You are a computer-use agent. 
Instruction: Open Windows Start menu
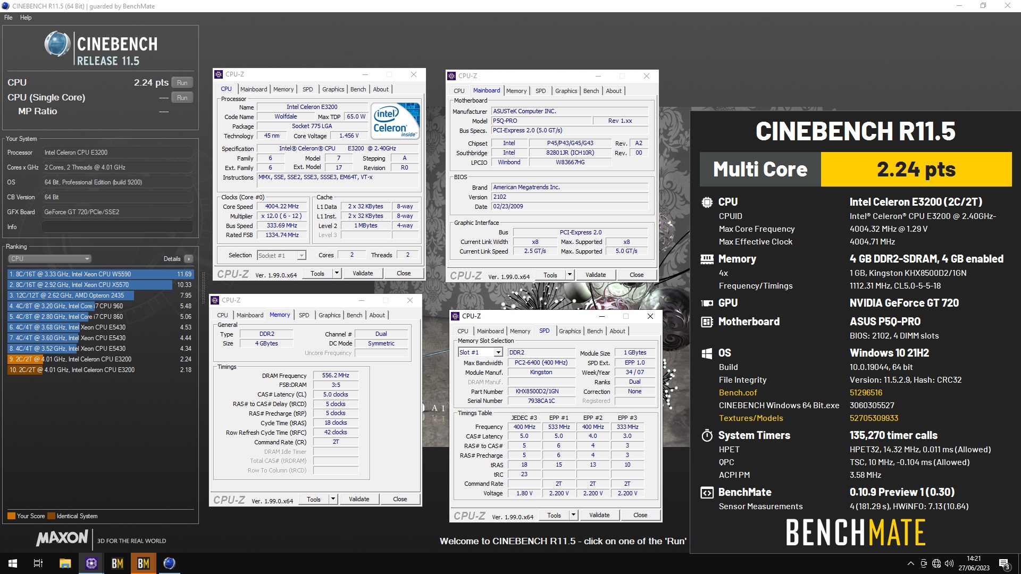[x=13, y=563]
